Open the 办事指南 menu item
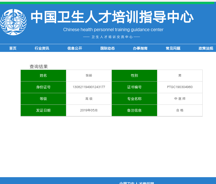 point(140,48)
